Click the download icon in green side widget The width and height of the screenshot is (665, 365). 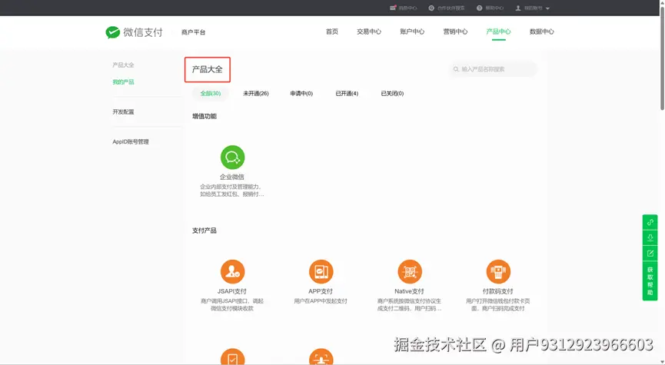point(650,237)
